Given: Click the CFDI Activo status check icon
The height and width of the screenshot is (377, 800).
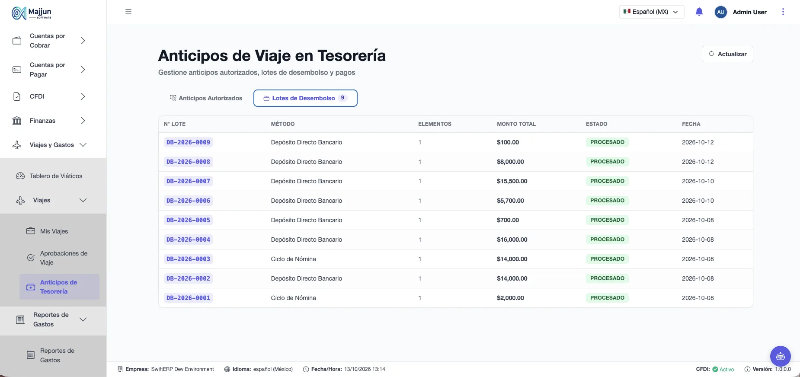Looking at the screenshot, I should [x=715, y=369].
